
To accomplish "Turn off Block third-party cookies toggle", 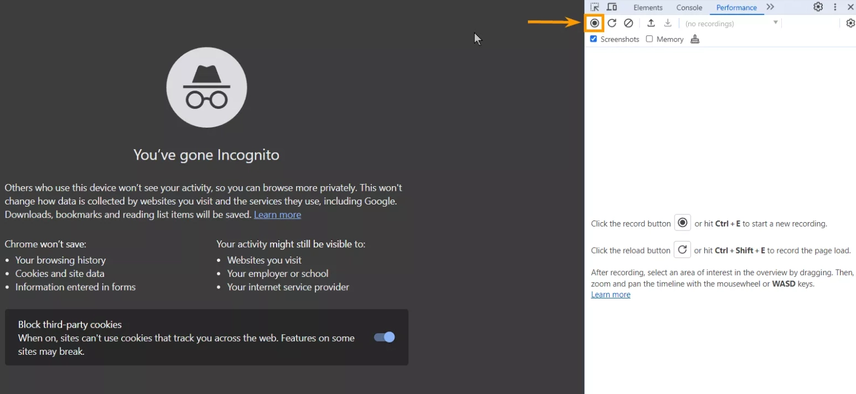I will (384, 337).
